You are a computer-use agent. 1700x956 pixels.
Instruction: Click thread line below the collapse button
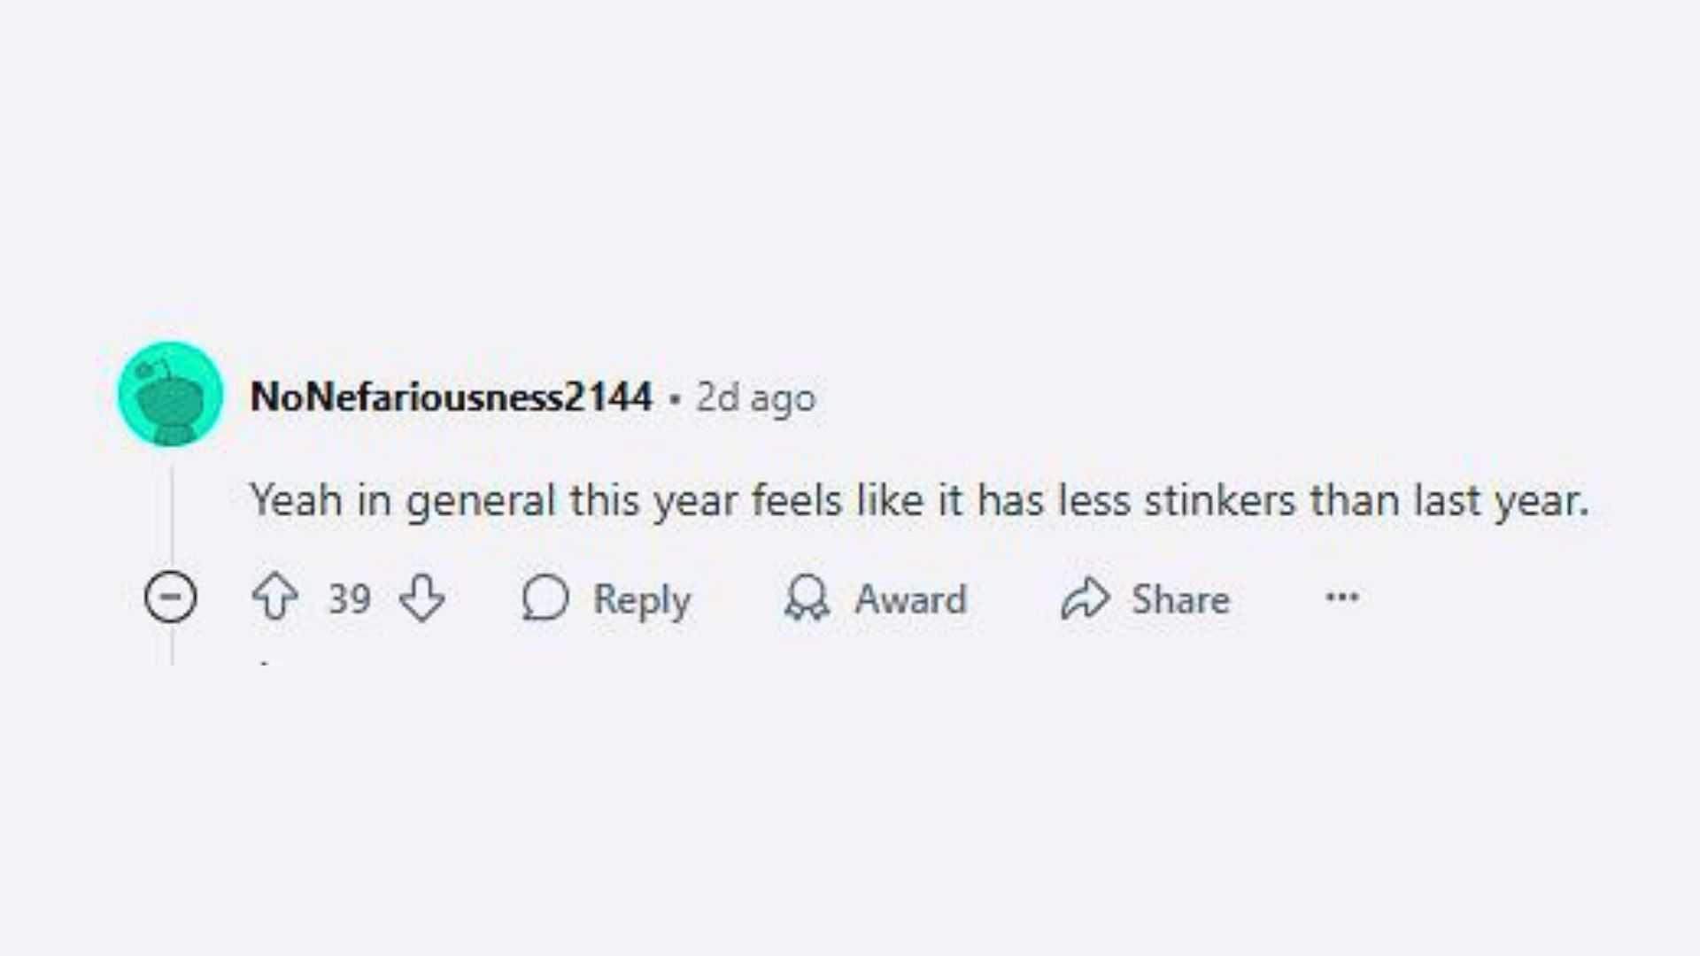[172, 646]
